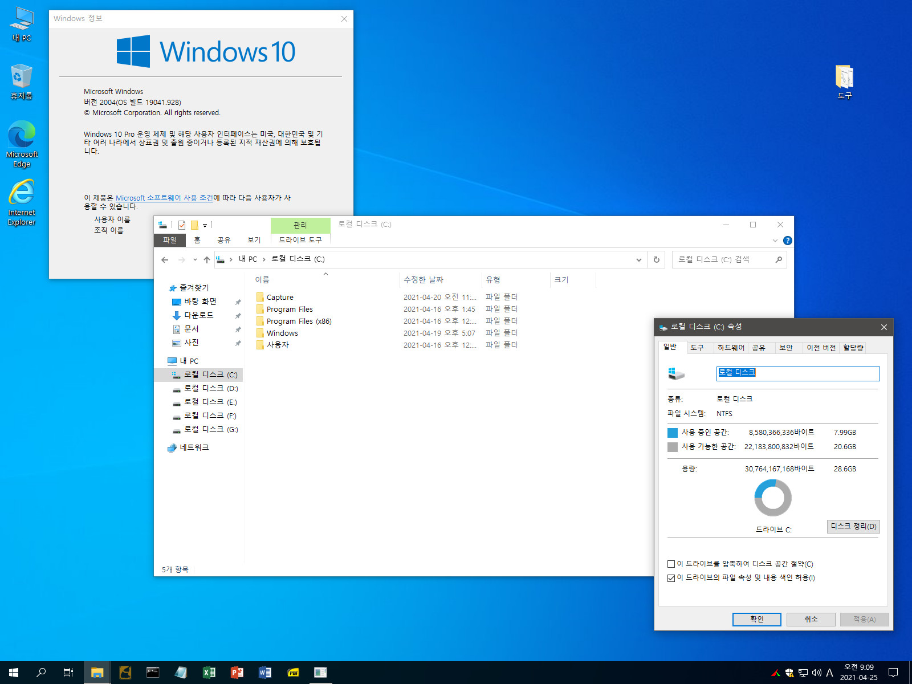Select 즐겨찾기 in the navigation pane
Screen dimensions: 912x684
[x=189, y=288]
